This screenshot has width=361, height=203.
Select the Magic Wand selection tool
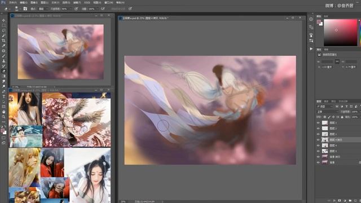point(3,36)
